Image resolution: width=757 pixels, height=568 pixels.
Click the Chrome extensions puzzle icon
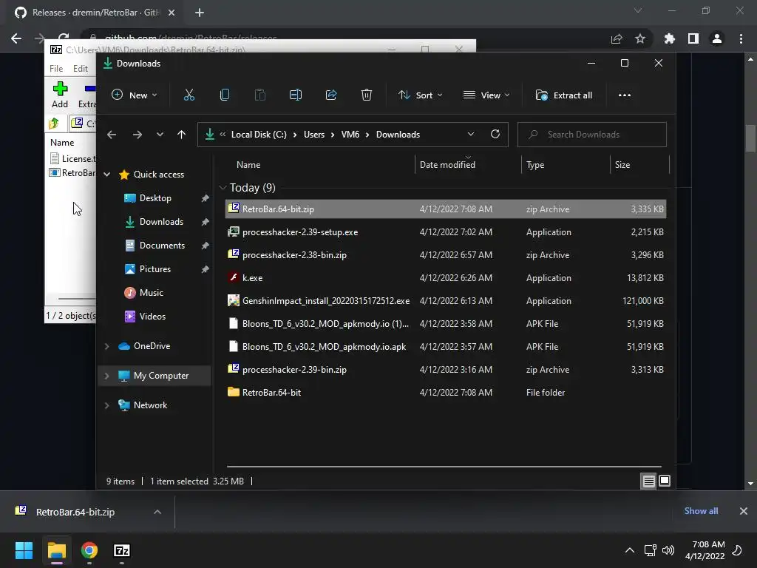click(x=669, y=38)
